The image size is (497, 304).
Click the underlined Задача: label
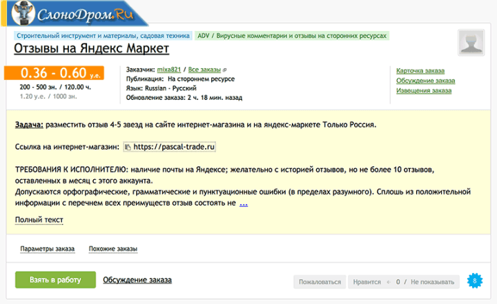(29, 125)
